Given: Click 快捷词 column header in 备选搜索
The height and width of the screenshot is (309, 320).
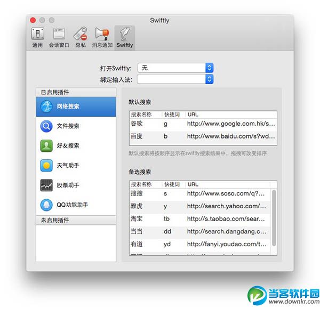Looking at the screenshot, I should tap(172, 184).
